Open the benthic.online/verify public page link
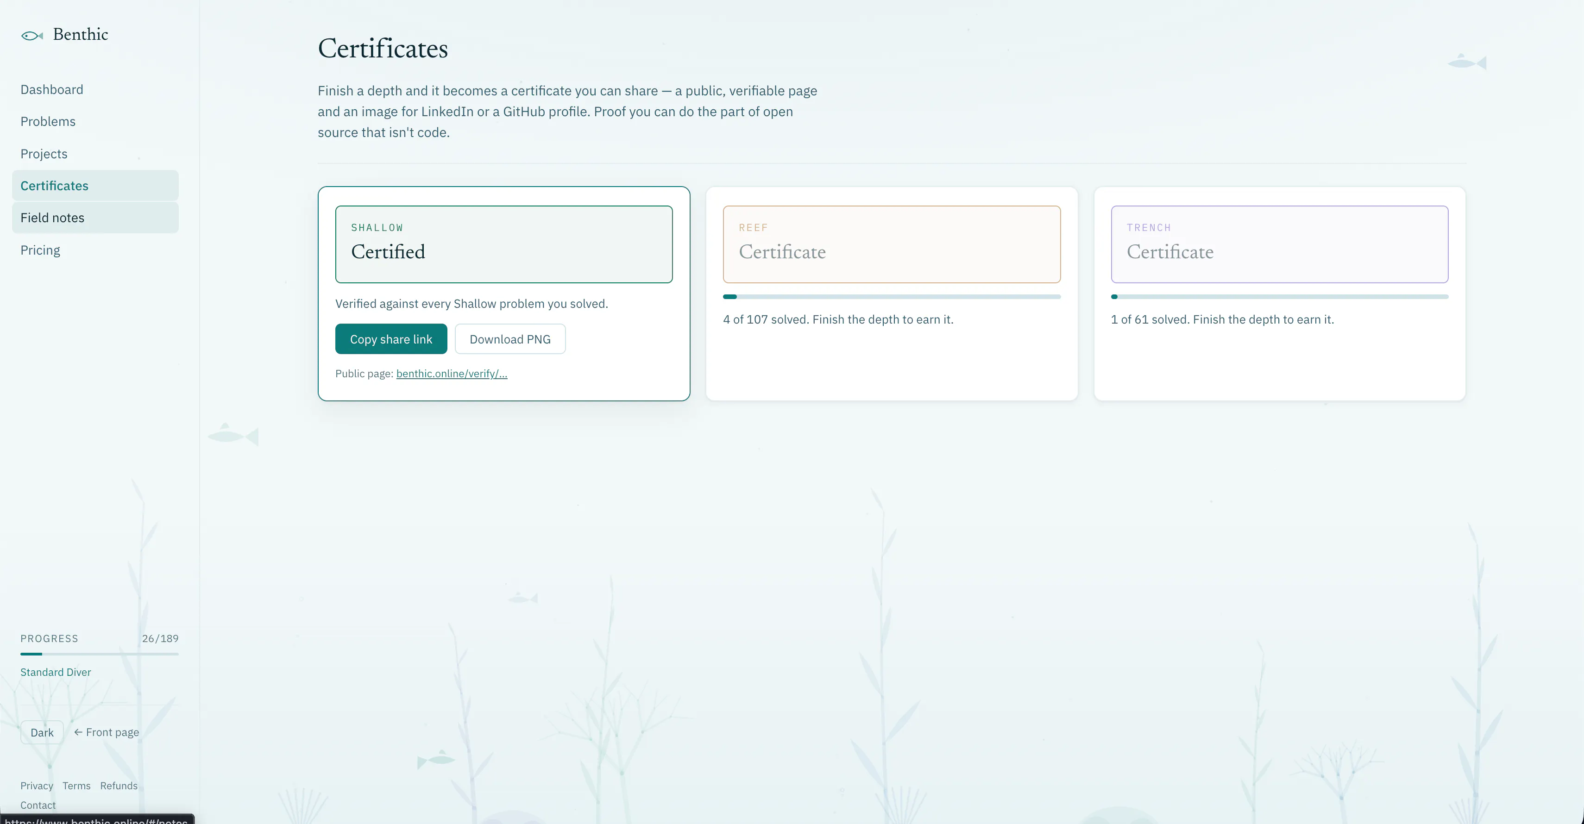Screen dimensions: 1584x824 [452, 374]
